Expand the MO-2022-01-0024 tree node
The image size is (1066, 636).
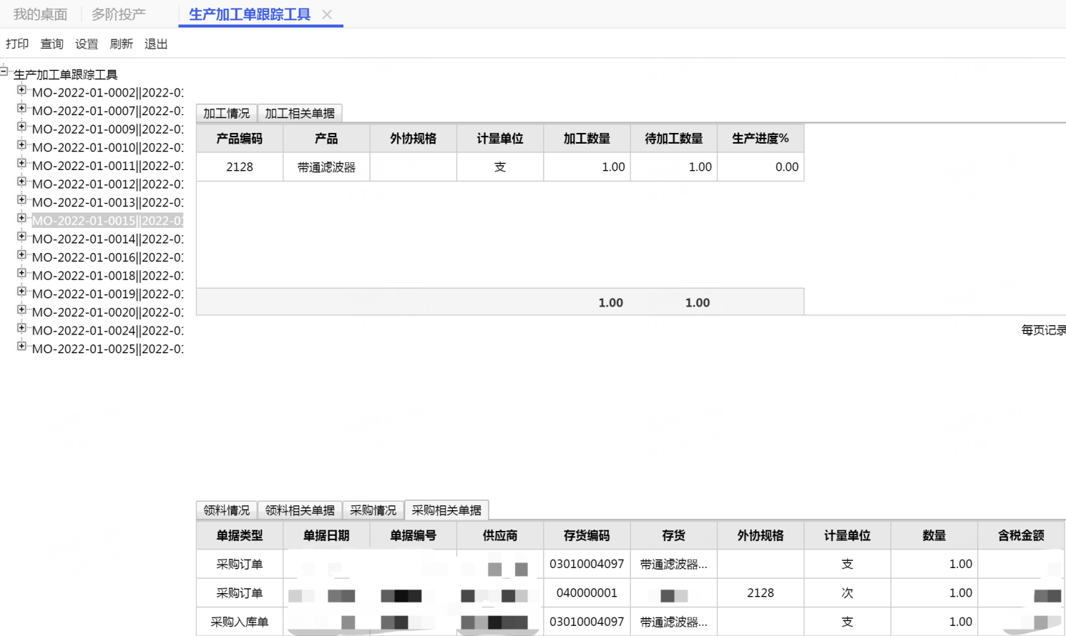coord(21,328)
